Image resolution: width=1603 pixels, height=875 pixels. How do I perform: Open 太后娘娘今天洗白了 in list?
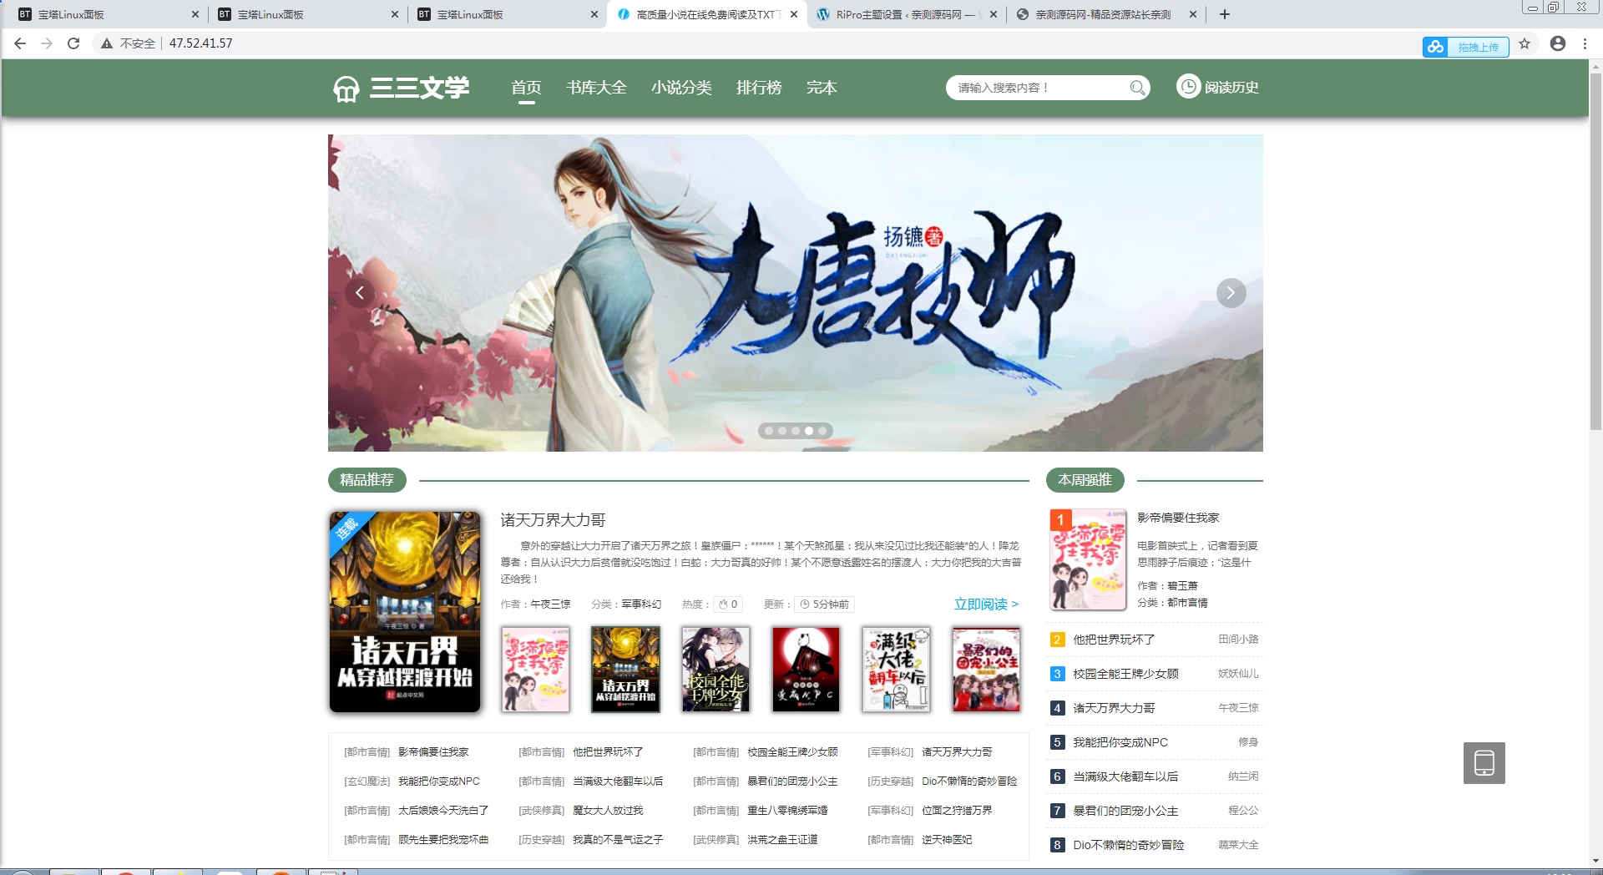click(443, 811)
